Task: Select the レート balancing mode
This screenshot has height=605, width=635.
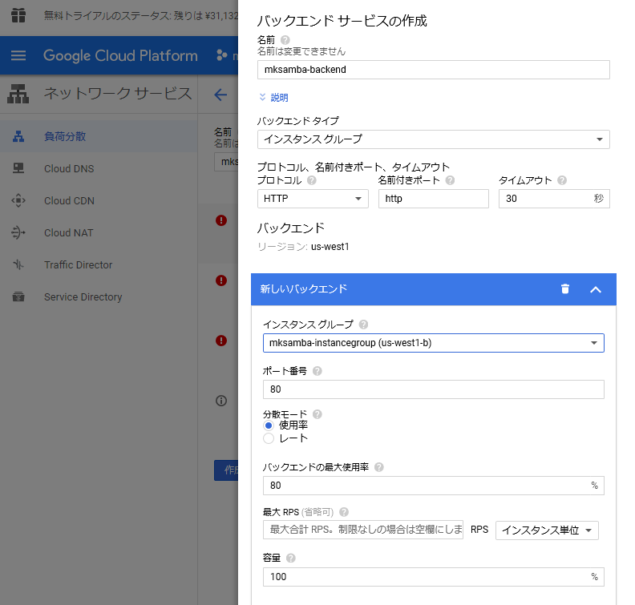Action: pyautogui.click(x=268, y=438)
